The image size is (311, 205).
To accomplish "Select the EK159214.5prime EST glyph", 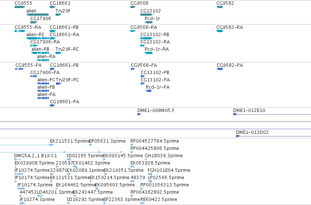I will tap(90, 181).
